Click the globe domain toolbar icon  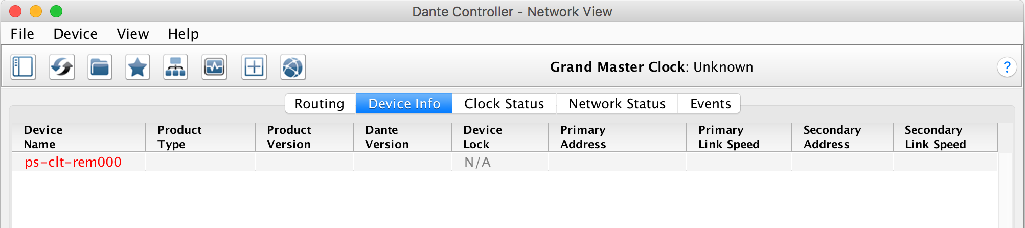pos(293,67)
